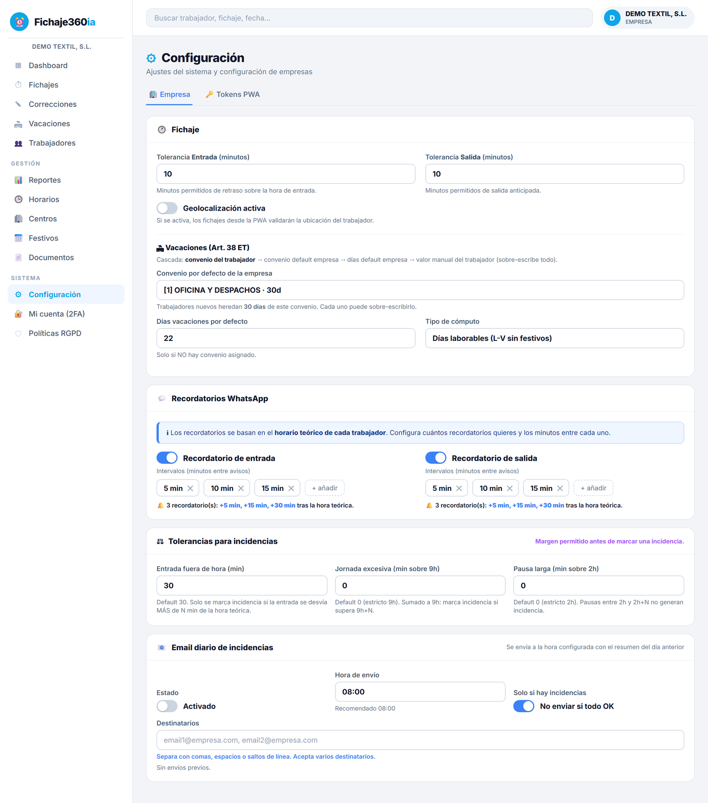708x803 pixels.
Task: Click the 'Recomendado 08:00' hint text
Action: (x=365, y=709)
